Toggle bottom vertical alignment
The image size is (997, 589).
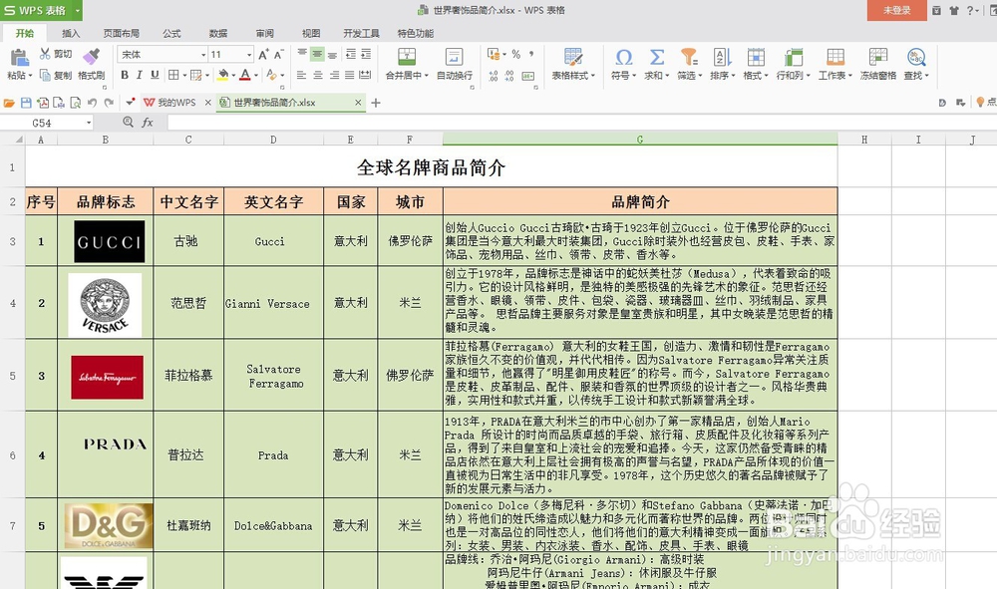[x=332, y=54]
